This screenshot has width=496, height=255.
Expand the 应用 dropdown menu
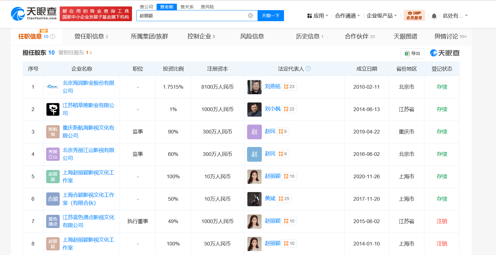pos(318,16)
